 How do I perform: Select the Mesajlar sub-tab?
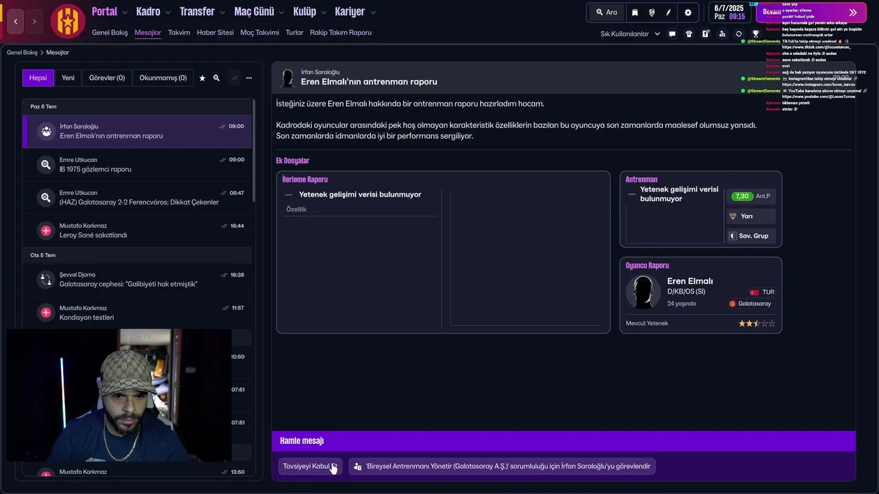[x=148, y=32]
